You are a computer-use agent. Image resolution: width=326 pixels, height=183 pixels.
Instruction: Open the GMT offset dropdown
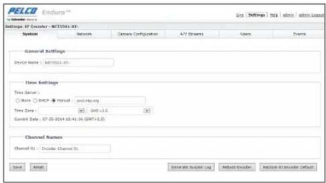(x=120, y=111)
